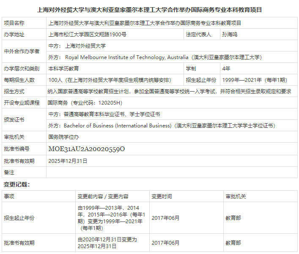
Task: Select the name 孙海鸣
Action: [x=230, y=35]
